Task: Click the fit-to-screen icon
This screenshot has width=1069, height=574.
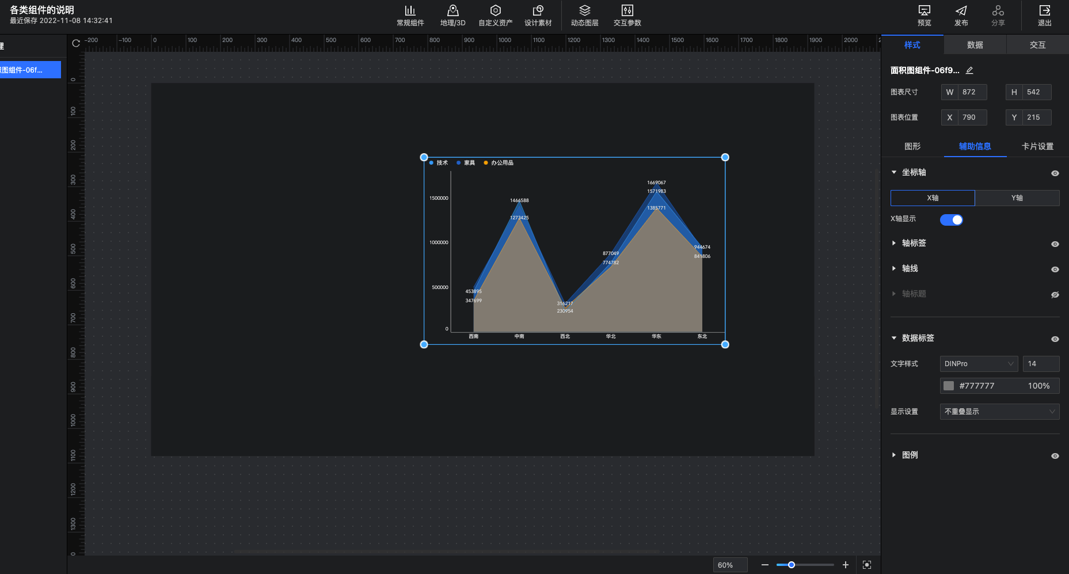Action: (x=867, y=565)
